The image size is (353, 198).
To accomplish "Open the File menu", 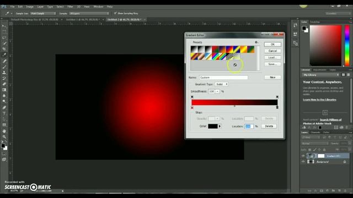I will [12, 7].
